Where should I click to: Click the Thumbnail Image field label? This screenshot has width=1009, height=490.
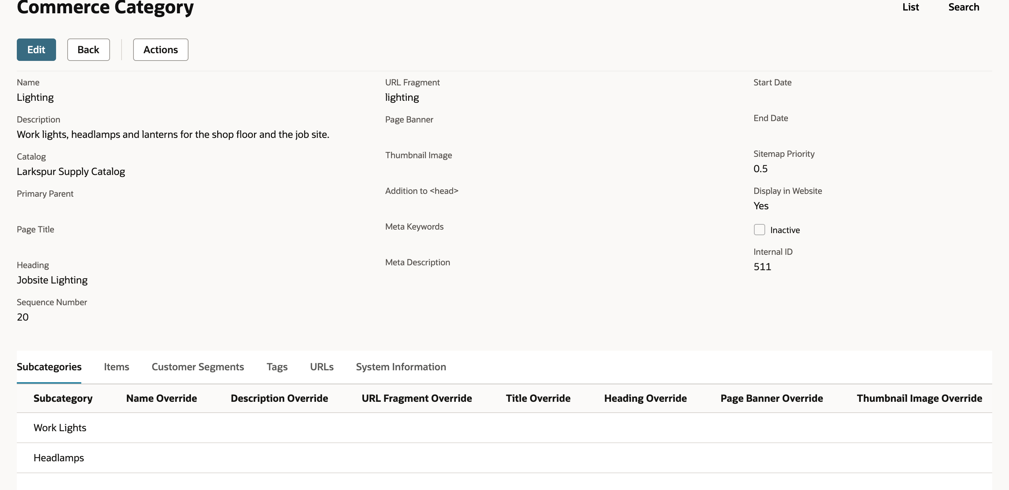tap(418, 155)
